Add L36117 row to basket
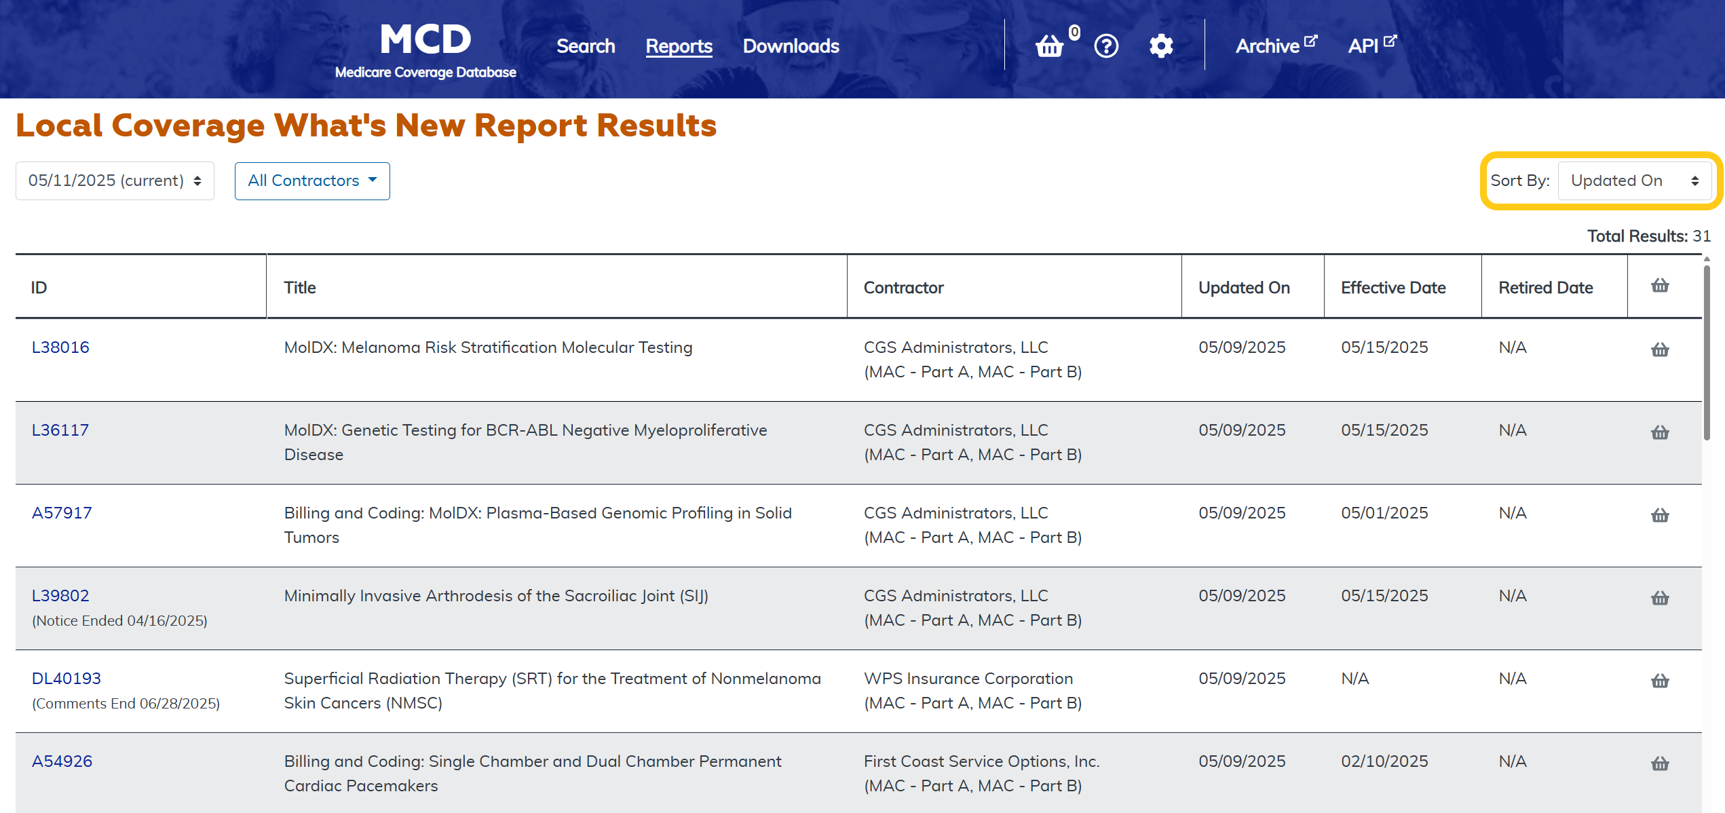The width and height of the screenshot is (1725, 813). (x=1660, y=432)
